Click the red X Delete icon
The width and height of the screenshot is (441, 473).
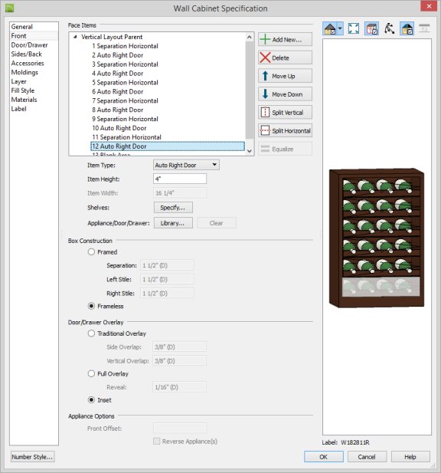[265, 57]
